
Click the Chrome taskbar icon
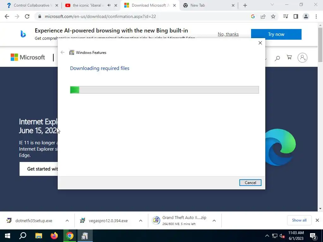click(x=70, y=236)
